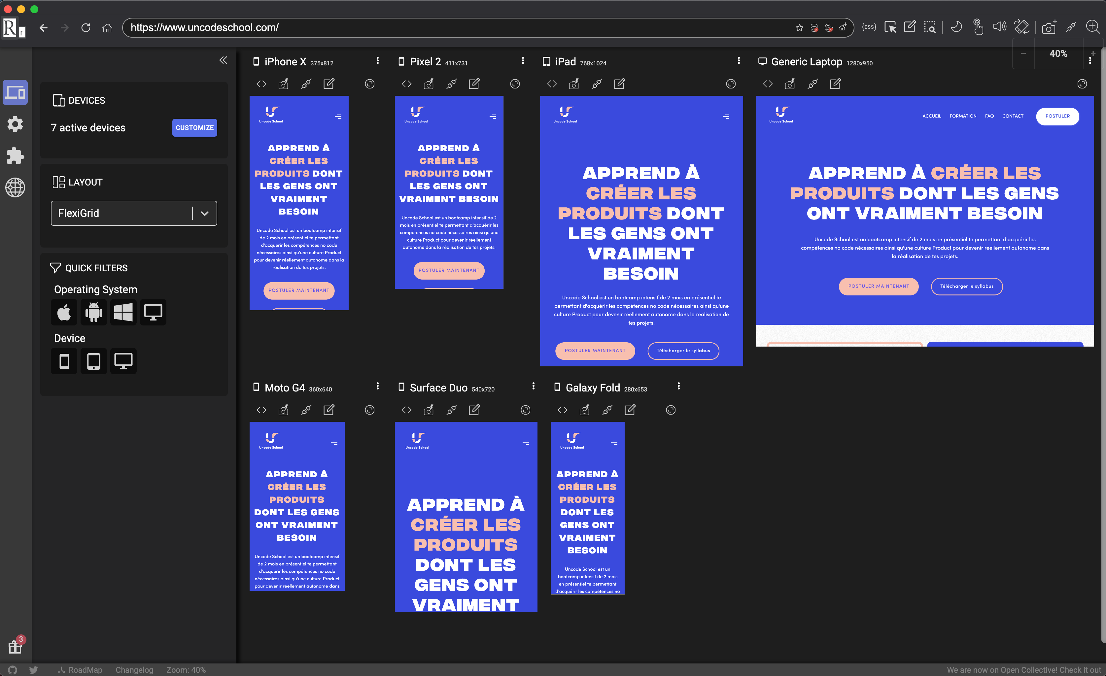Filter by desktop PC operating system

[x=153, y=312]
